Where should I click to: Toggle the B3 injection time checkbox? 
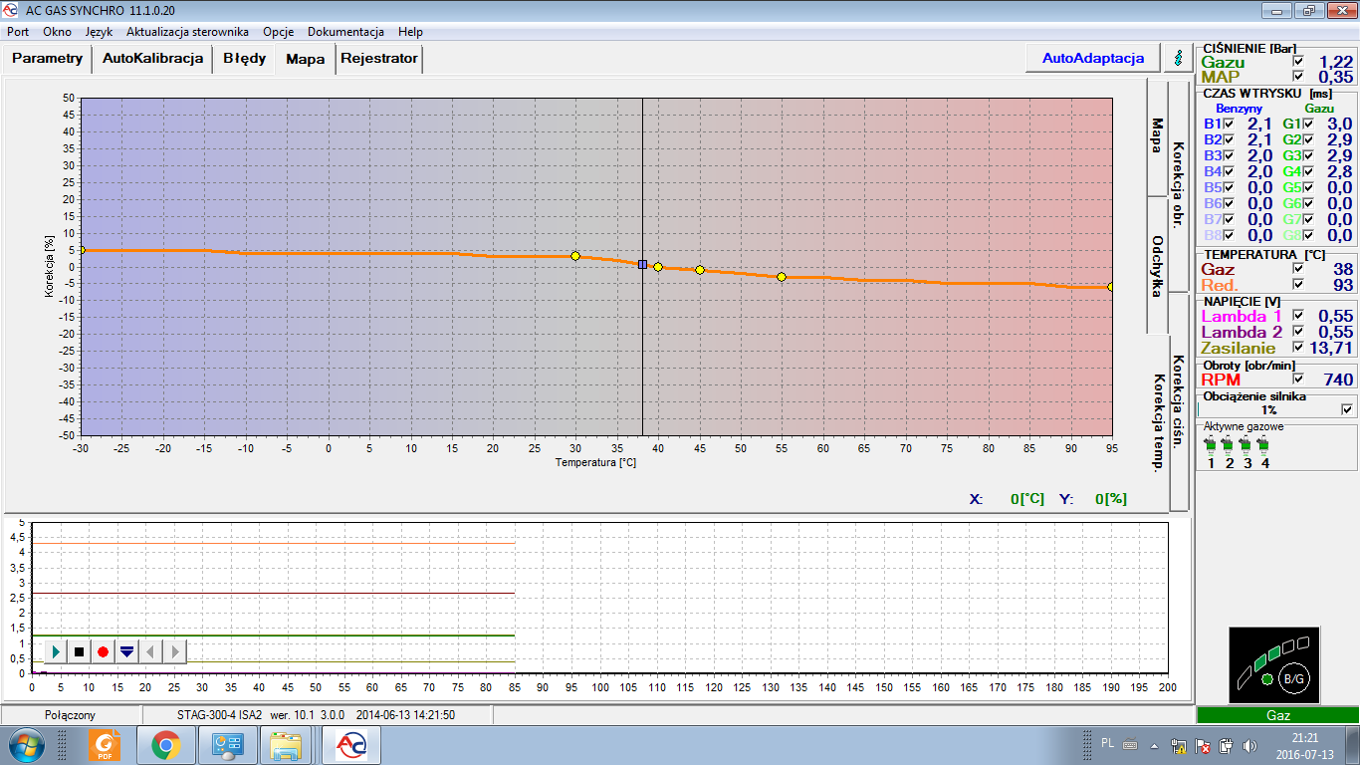pos(1229,155)
